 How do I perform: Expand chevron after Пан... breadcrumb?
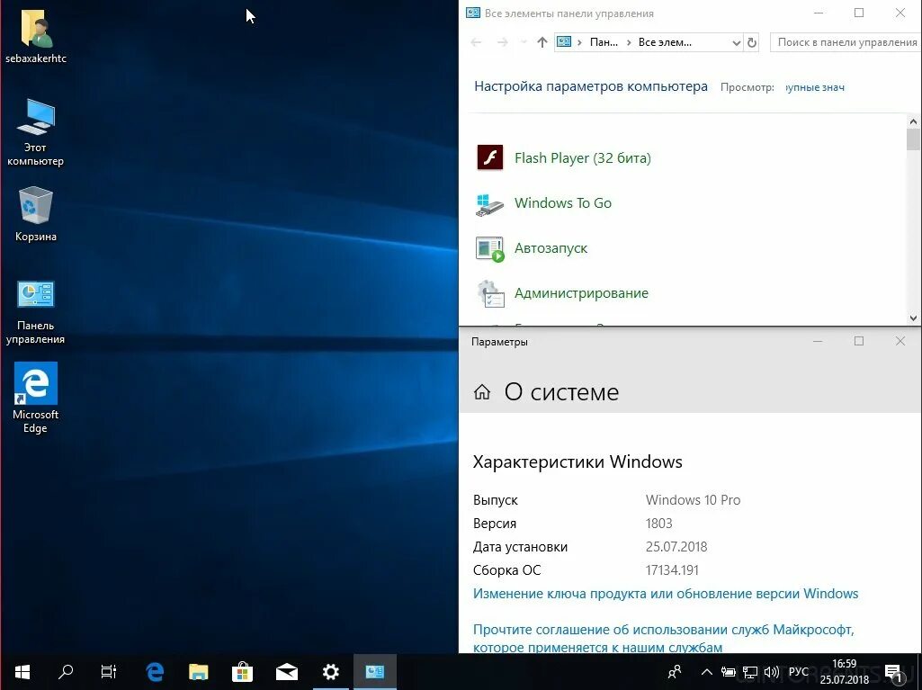tap(629, 42)
